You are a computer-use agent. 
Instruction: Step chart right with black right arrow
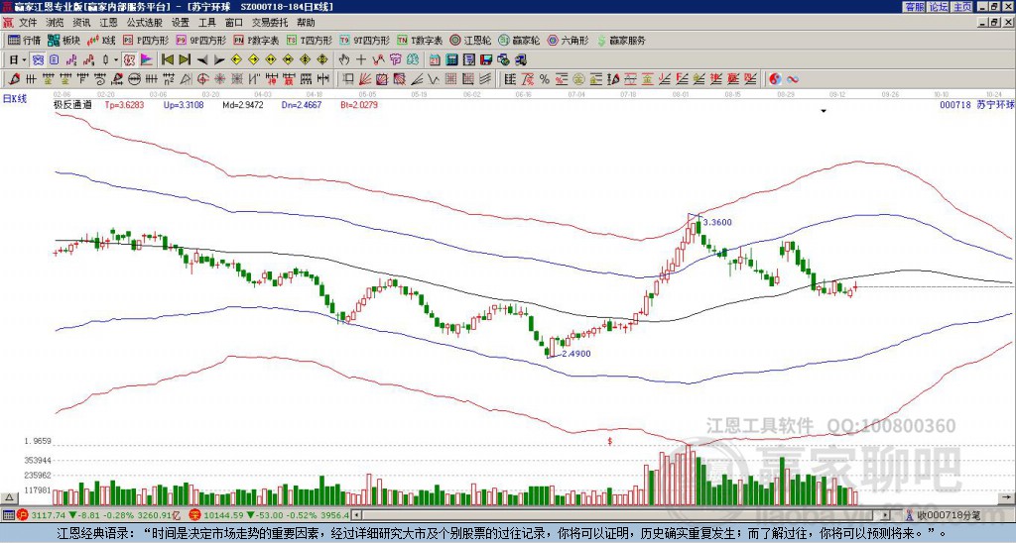point(219,59)
